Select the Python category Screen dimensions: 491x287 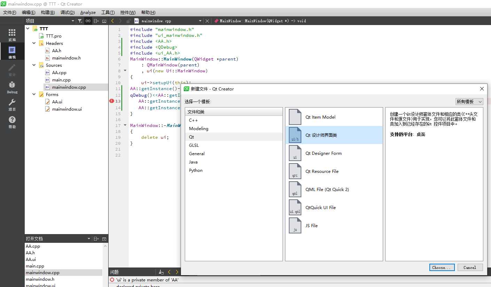click(x=234, y=170)
